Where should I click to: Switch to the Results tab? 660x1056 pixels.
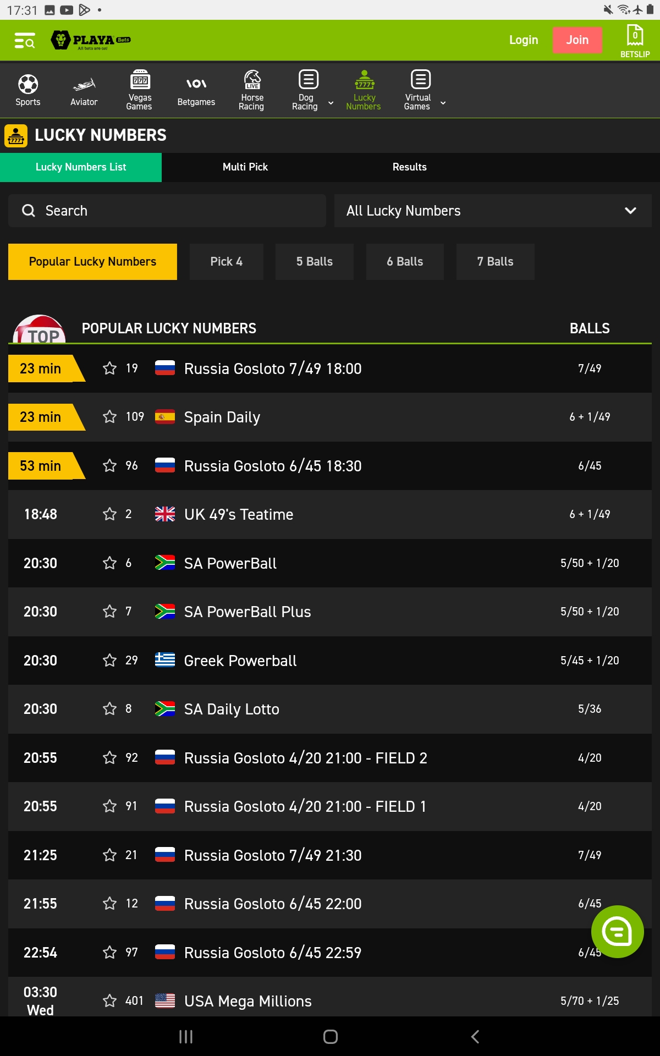click(x=409, y=167)
